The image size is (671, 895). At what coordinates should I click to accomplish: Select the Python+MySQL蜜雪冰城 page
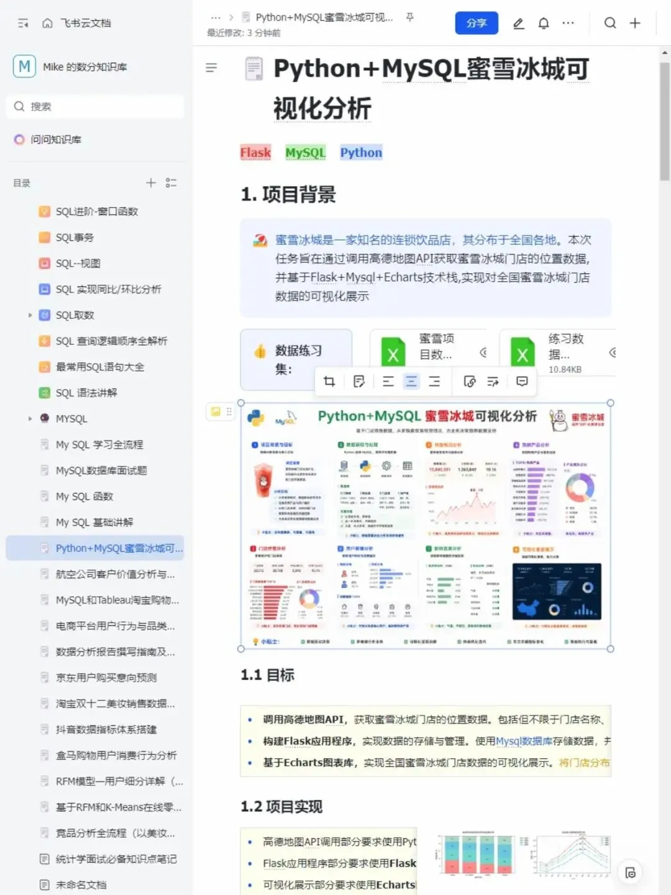tap(95, 548)
